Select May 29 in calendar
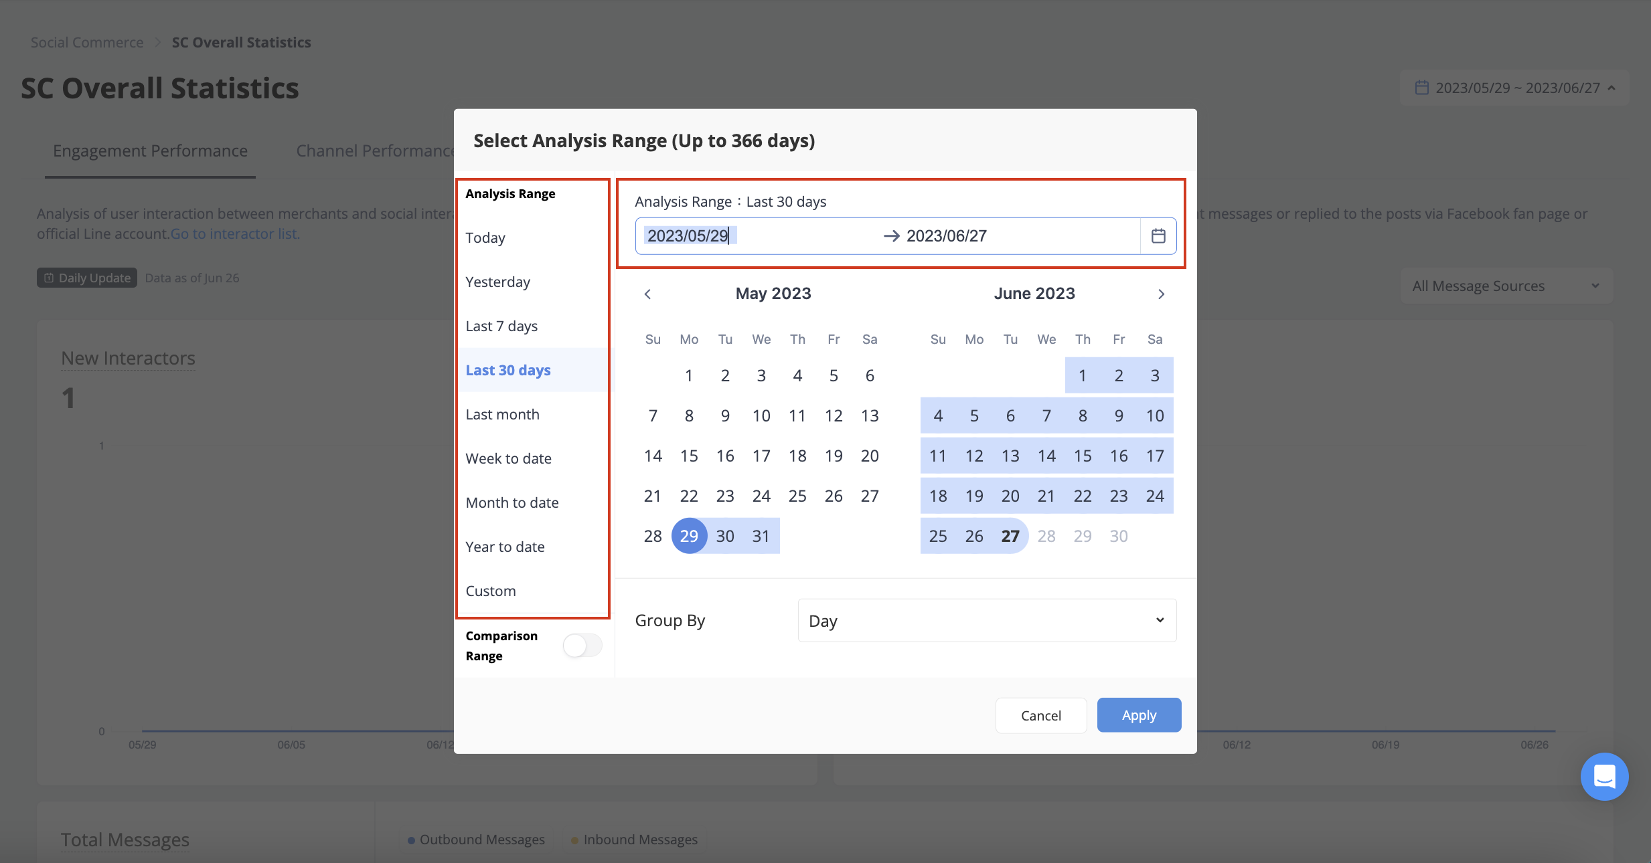The height and width of the screenshot is (863, 1651). [689, 536]
